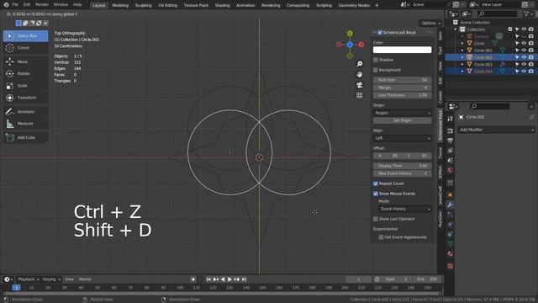The height and width of the screenshot is (303, 538).
Task: Hide Circle.001 with its eye icon
Action: tap(524, 50)
